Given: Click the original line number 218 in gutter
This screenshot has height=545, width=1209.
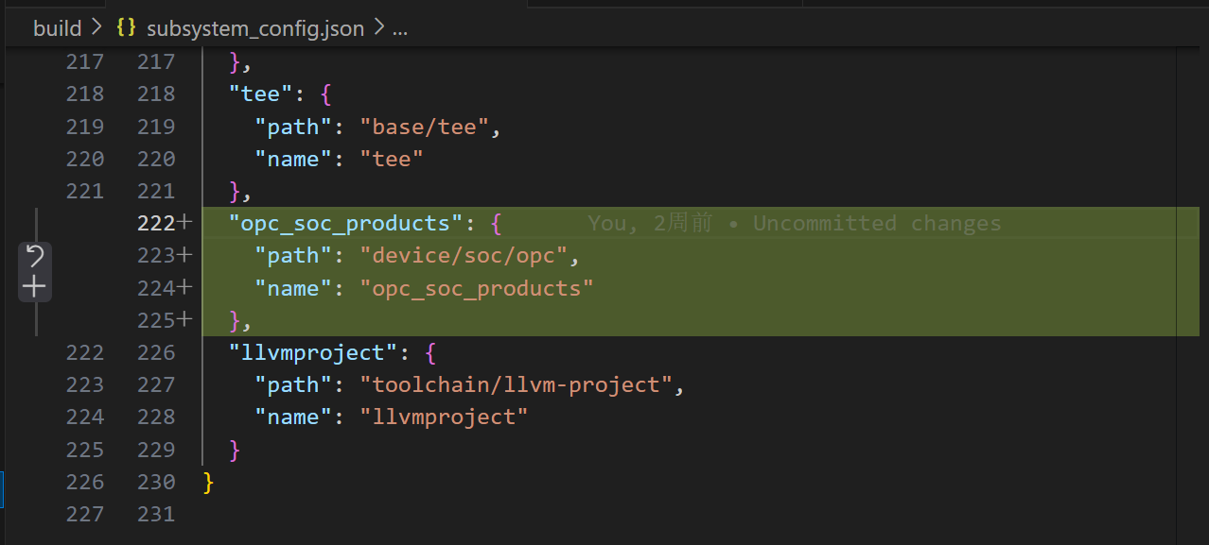Looking at the screenshot, I should coord(85,94).
